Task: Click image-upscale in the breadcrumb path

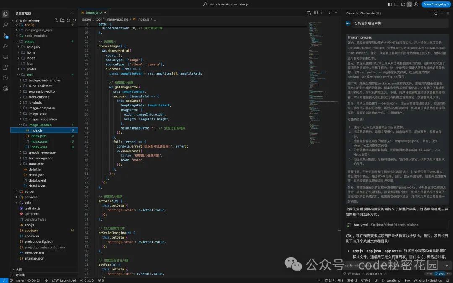Action: point(117,19)
